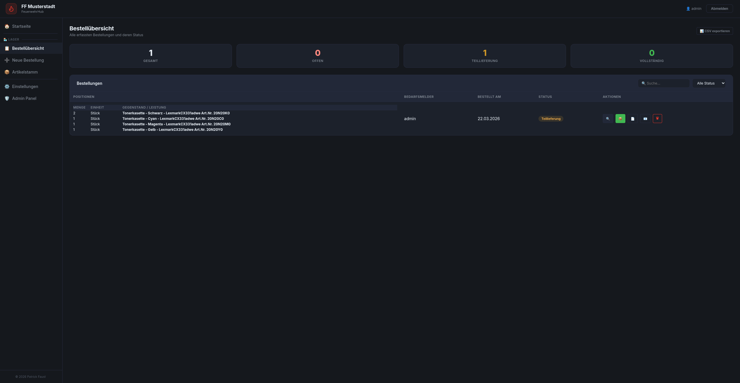This screenshot has width=740, height=383.
Task: Open Neue Bestellung from the sidebar
Action: tap(28, 60)
